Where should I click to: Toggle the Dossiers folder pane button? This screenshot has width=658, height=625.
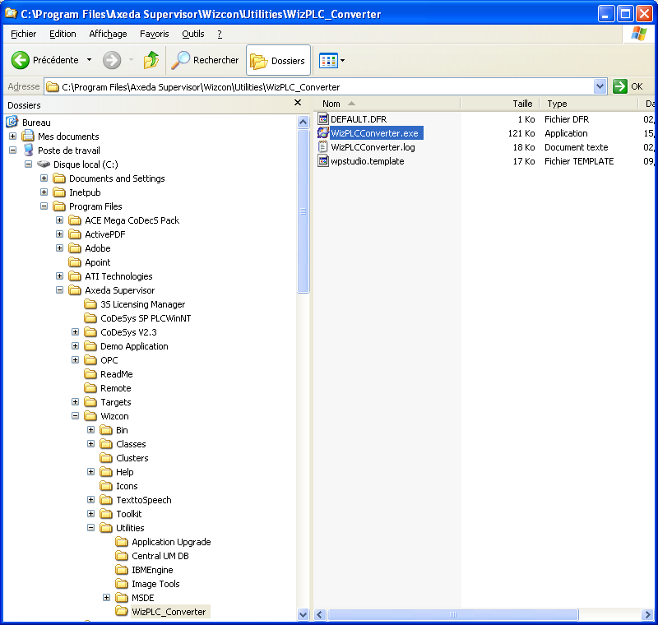coord(278,61)
